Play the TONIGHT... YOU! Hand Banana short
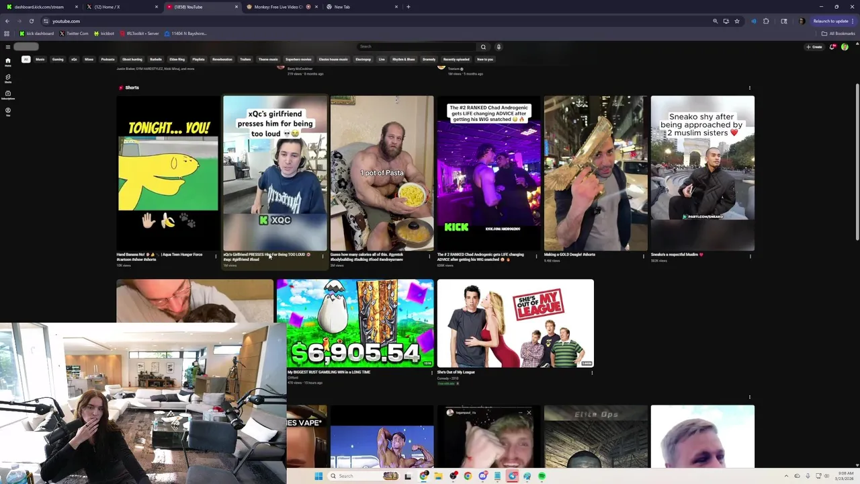Image resolution: width=860 pixels, height=484 pixels. coord(168,173)
